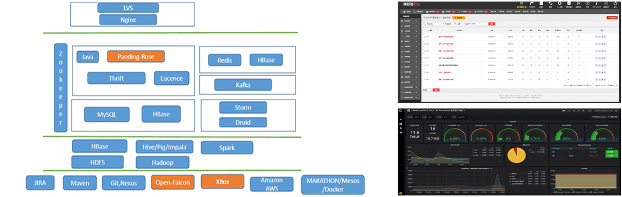This screenshot has width=622, height=197.
Task: Click the Open-Falcon orange box
Action: pyautogui.click(x=172, y=182)
